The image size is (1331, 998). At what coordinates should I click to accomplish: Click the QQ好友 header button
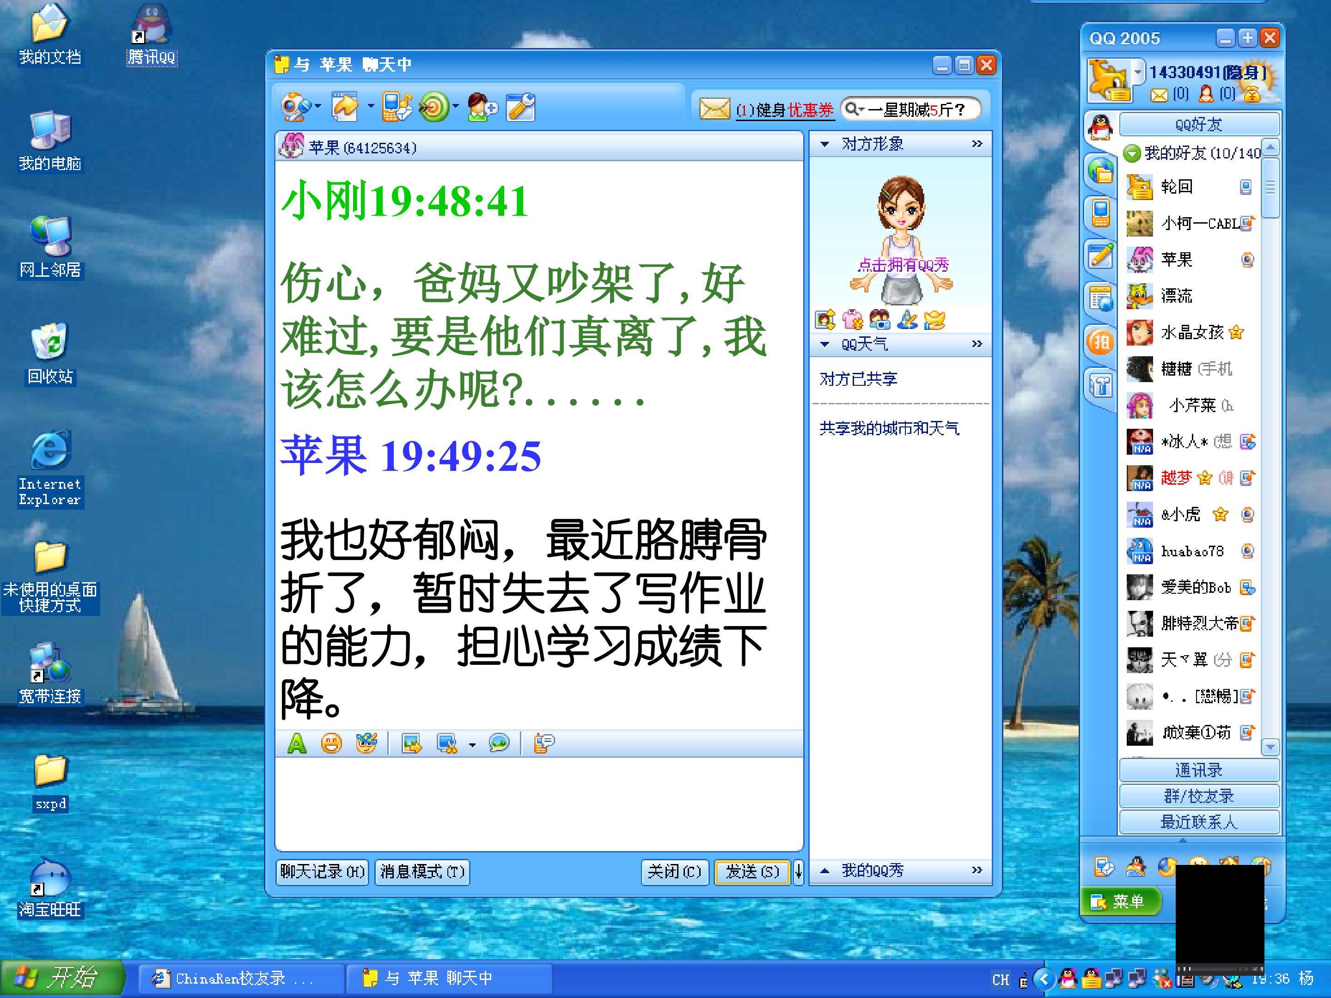click(1199, 125)
